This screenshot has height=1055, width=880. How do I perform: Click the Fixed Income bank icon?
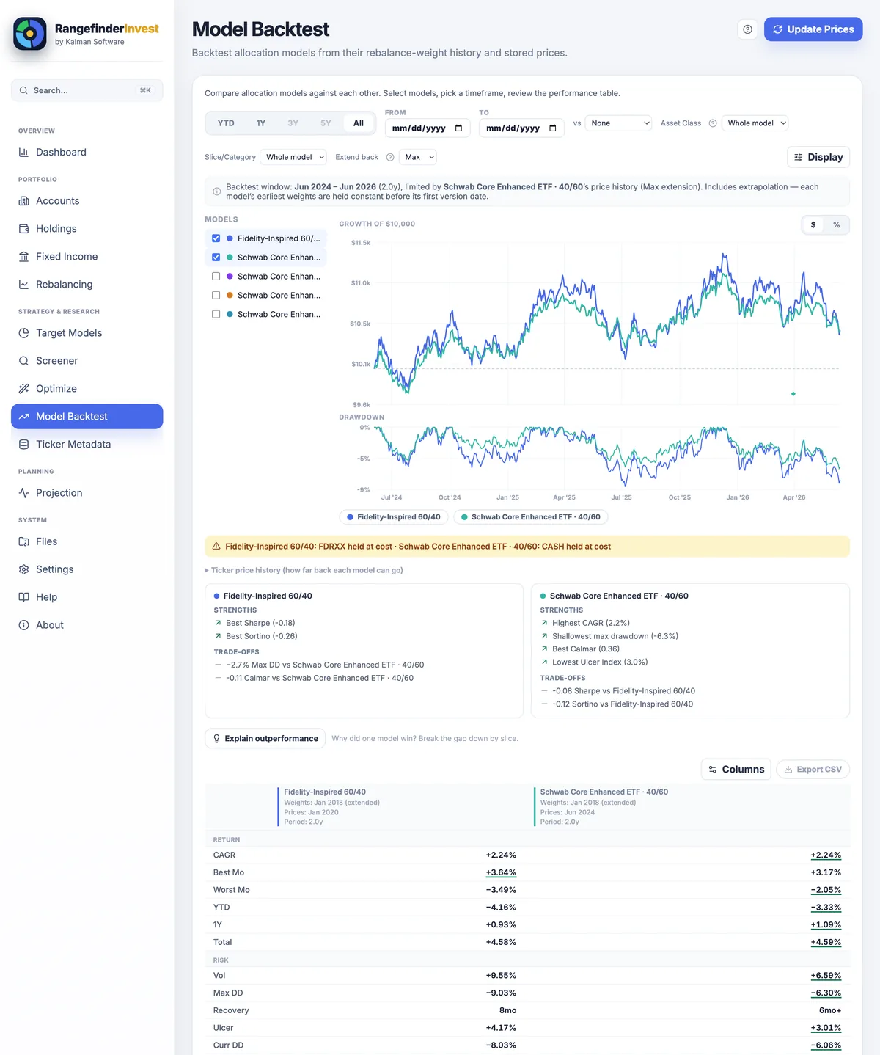pos(23,257)
